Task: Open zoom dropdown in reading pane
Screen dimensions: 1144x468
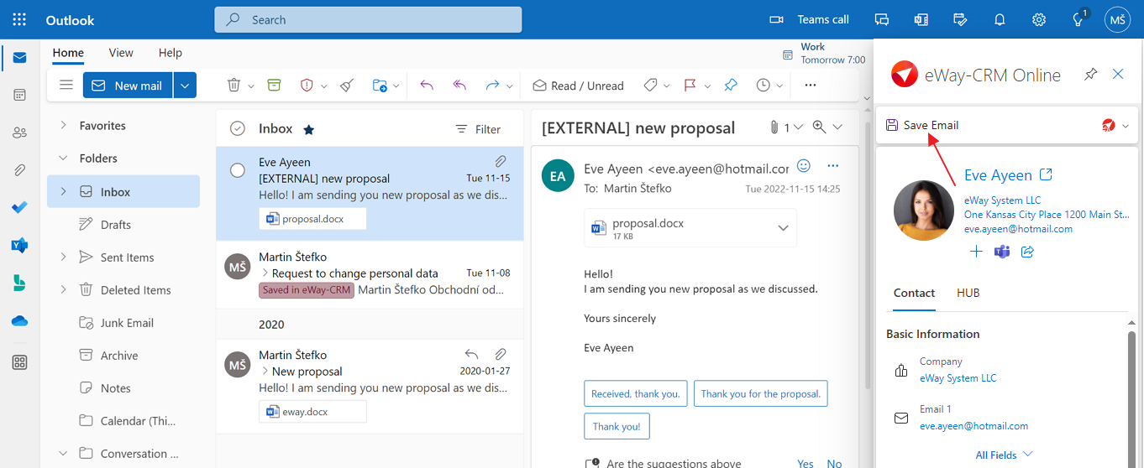Action: (837, 127)
